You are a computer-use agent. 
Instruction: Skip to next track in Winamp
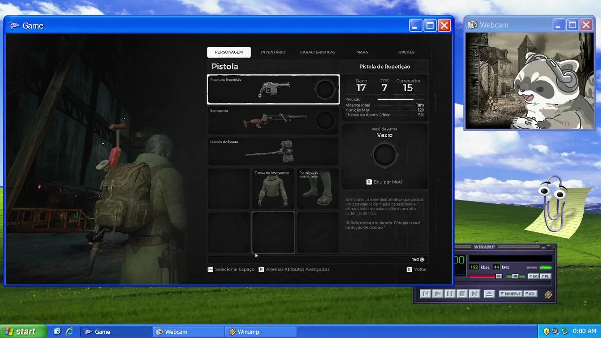click(474, 294)
